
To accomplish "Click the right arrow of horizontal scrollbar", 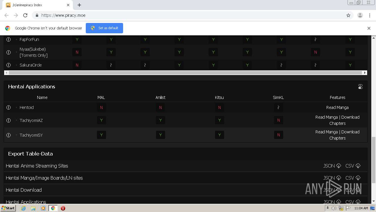I will (365, 72).
